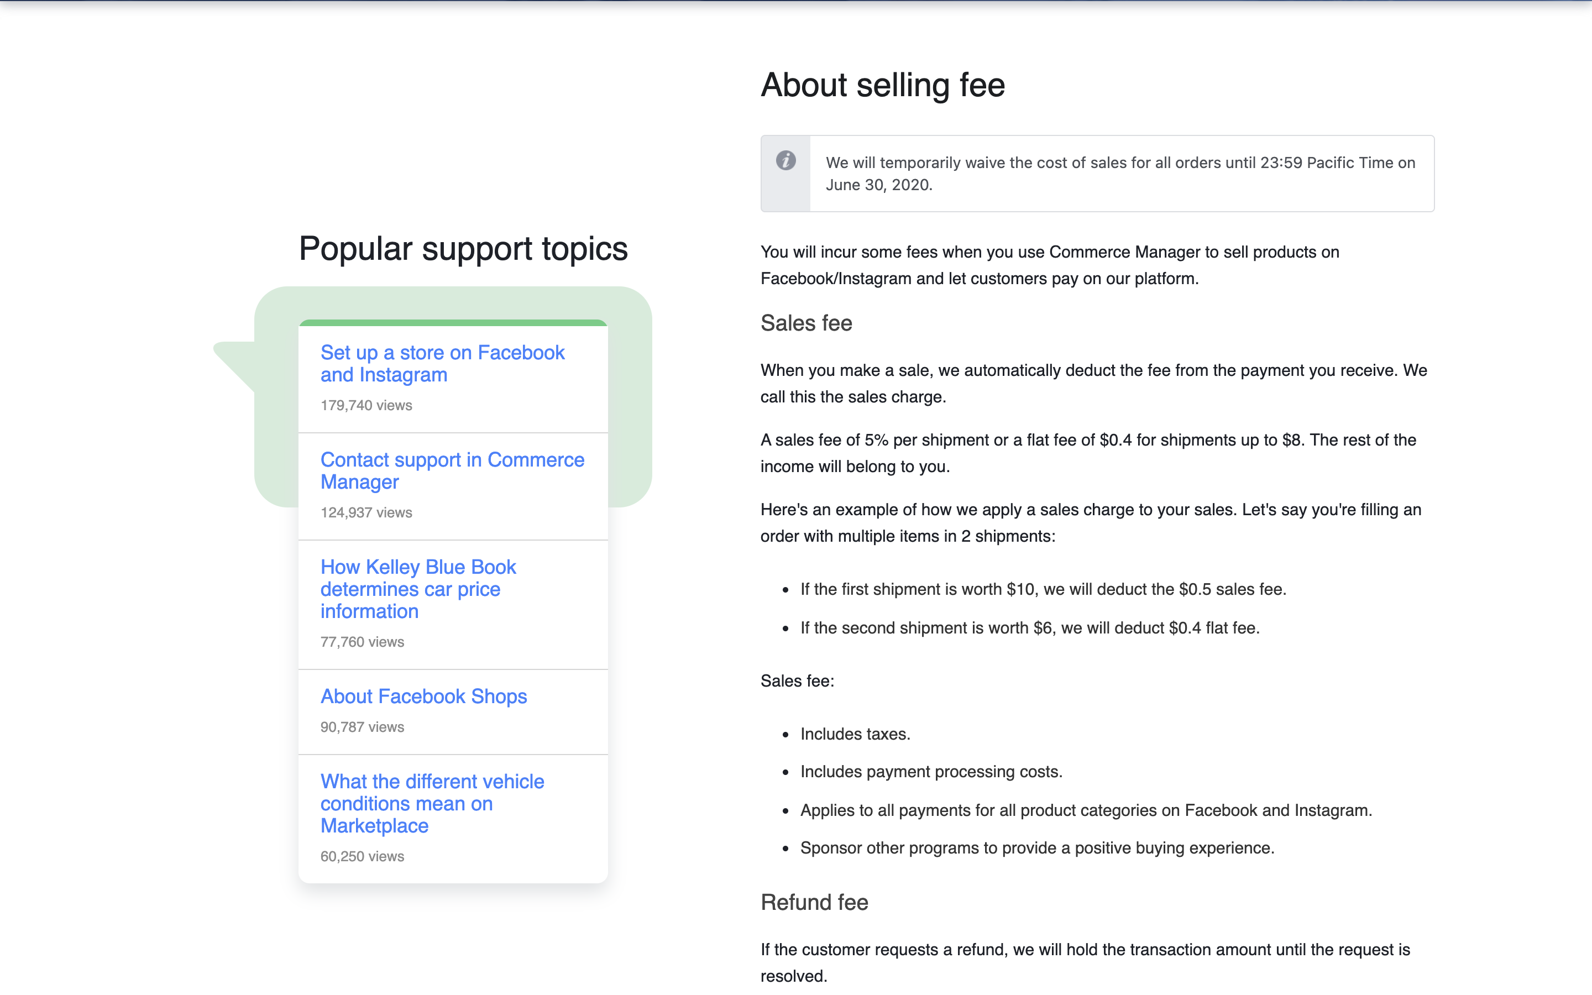Click the 'A sales fee of 5% per shipment' paragraph

point(1088,453)
